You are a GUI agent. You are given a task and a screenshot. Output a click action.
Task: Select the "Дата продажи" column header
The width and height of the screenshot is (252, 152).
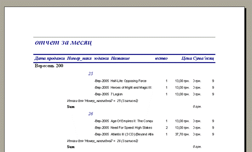[50, 58]
